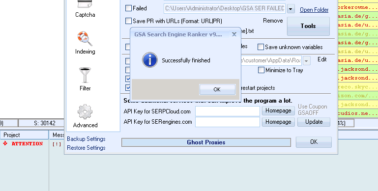Click the Successfully finished message text

pyautogui.click(x=186, y=60)
